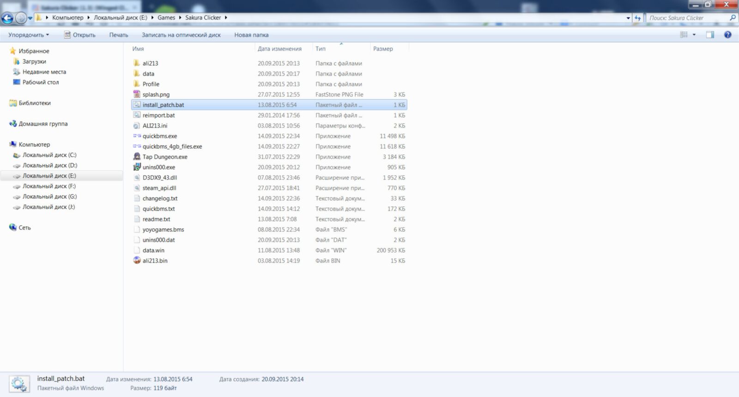Image resolution: width=739 pixels, height=397 pixels.
Task: Expand the arrow after Sakura Clicker breadcrumb
Action: point(226,18)
